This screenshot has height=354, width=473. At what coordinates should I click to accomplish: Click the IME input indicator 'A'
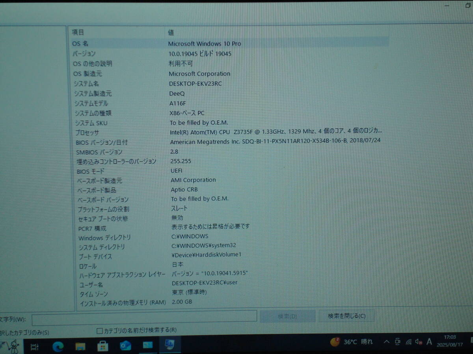click(429, 342)
